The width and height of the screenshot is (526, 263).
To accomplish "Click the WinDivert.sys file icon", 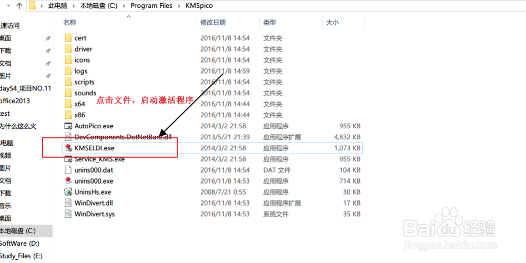I will click(68, 214).
